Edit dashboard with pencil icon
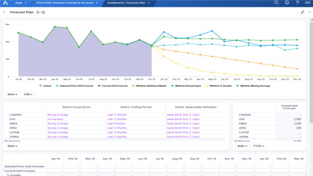The width and height of the screenshot is (313, 176). tap(303, 12)
